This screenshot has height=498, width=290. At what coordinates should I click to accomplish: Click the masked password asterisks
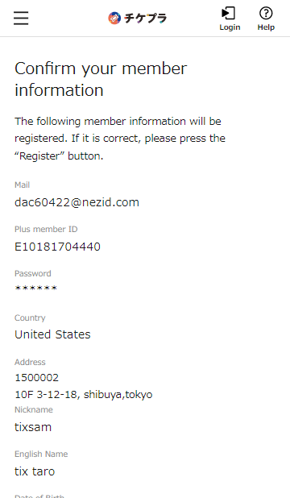click(36, 288)
